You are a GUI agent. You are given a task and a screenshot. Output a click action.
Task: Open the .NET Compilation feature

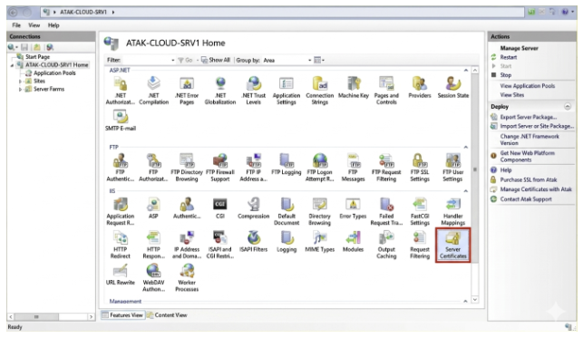pos(153,91)
